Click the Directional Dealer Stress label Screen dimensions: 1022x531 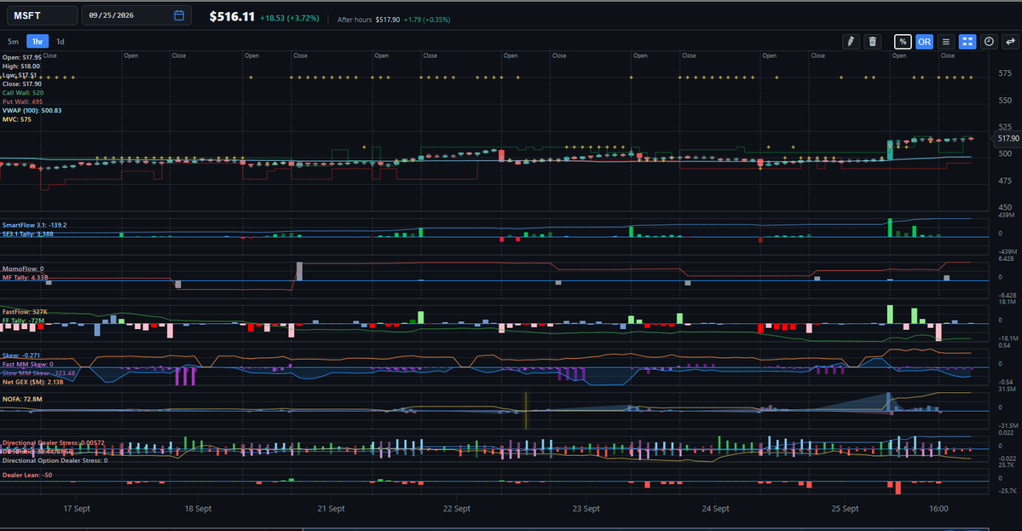pos(54,443)
